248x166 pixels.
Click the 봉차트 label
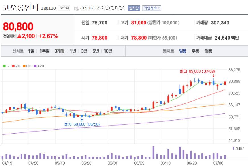pyautogui.click(x=168, y=51)
